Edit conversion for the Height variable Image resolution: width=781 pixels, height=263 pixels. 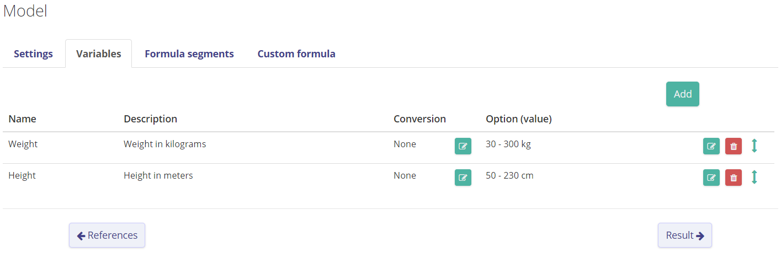tap(463, 178)
